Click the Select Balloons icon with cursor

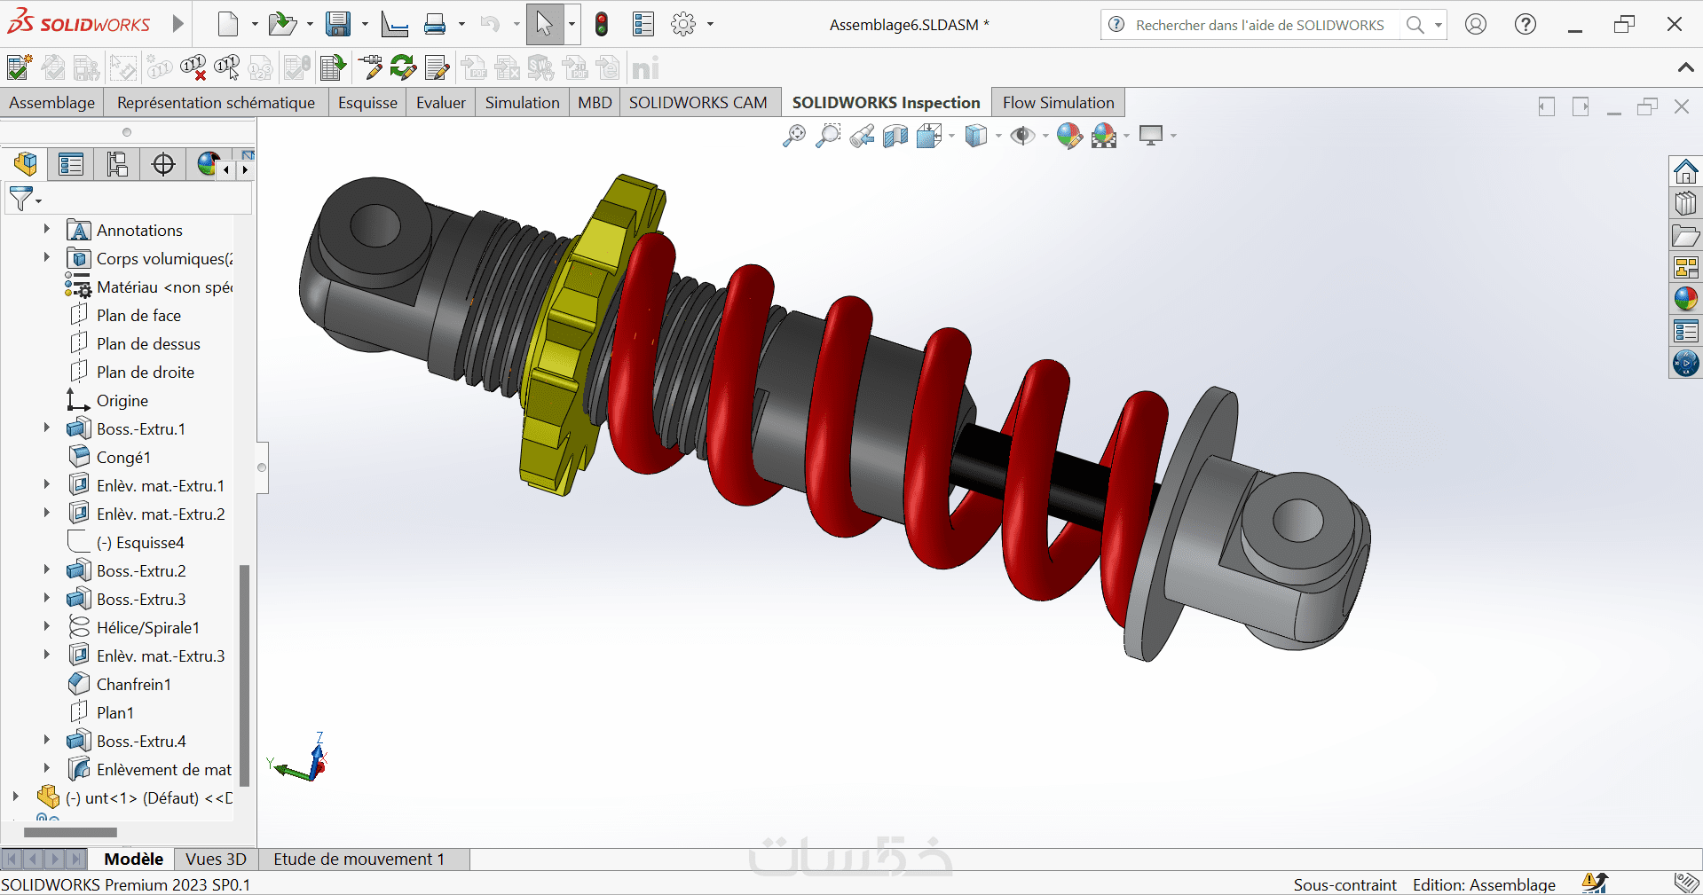pyautogui.click(x=226, y=67)
